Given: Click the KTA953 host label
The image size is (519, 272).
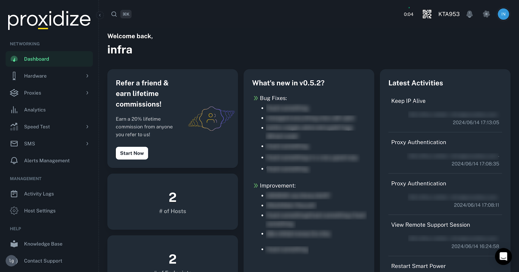Looking at the screenshot, I should [x=449, y=14].
